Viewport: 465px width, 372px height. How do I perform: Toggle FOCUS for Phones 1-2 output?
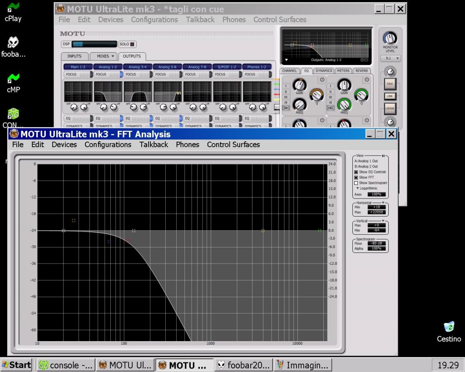[x=257, y=74]
